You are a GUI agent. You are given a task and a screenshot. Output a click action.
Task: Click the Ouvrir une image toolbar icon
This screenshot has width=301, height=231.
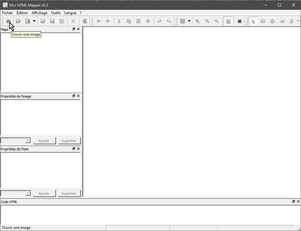[9, 21]
